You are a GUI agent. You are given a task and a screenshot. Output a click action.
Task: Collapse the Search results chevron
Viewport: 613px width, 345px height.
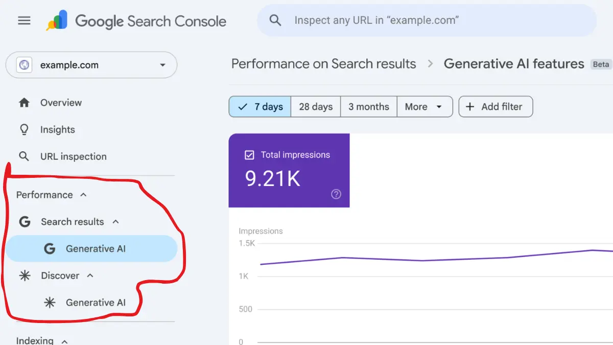115,222
